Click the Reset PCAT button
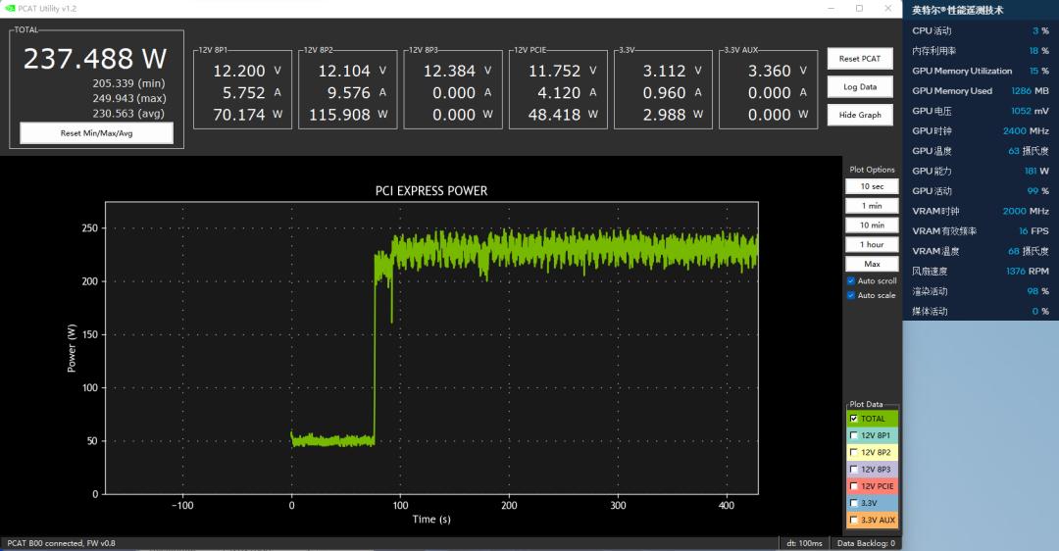Screen dimensions: 1059x551 [x=860, y=59]
